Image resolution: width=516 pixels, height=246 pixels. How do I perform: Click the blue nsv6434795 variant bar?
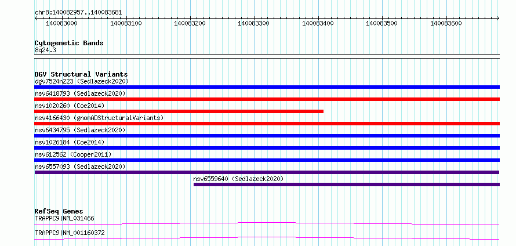pos(267,136)
